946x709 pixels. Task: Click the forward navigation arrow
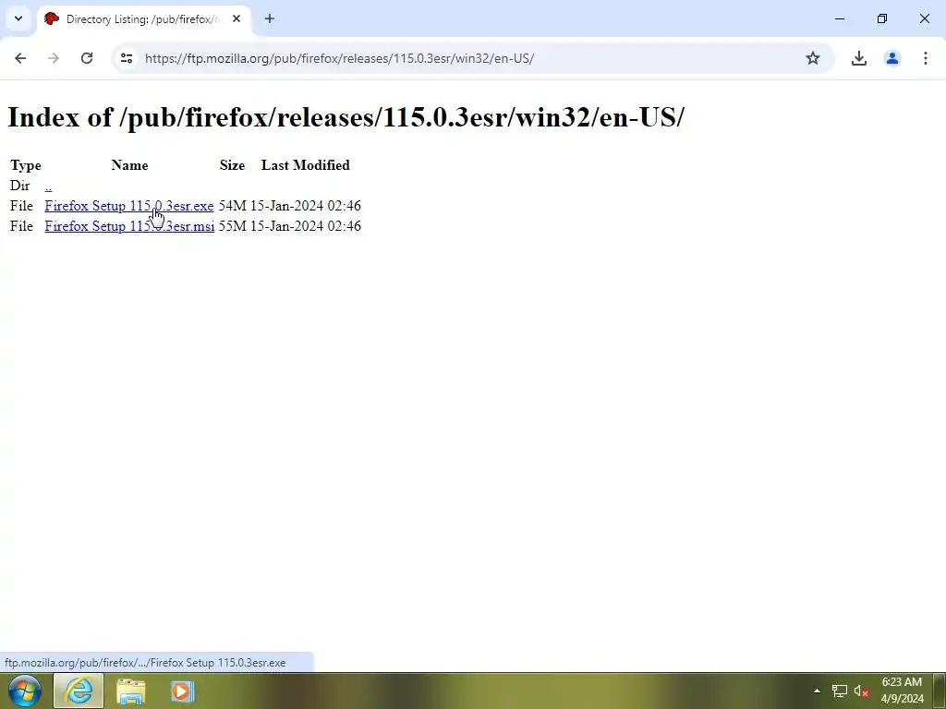coord(54,58)
